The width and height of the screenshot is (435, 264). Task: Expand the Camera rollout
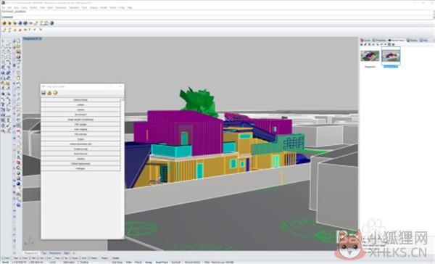click(x=80, y=110)
